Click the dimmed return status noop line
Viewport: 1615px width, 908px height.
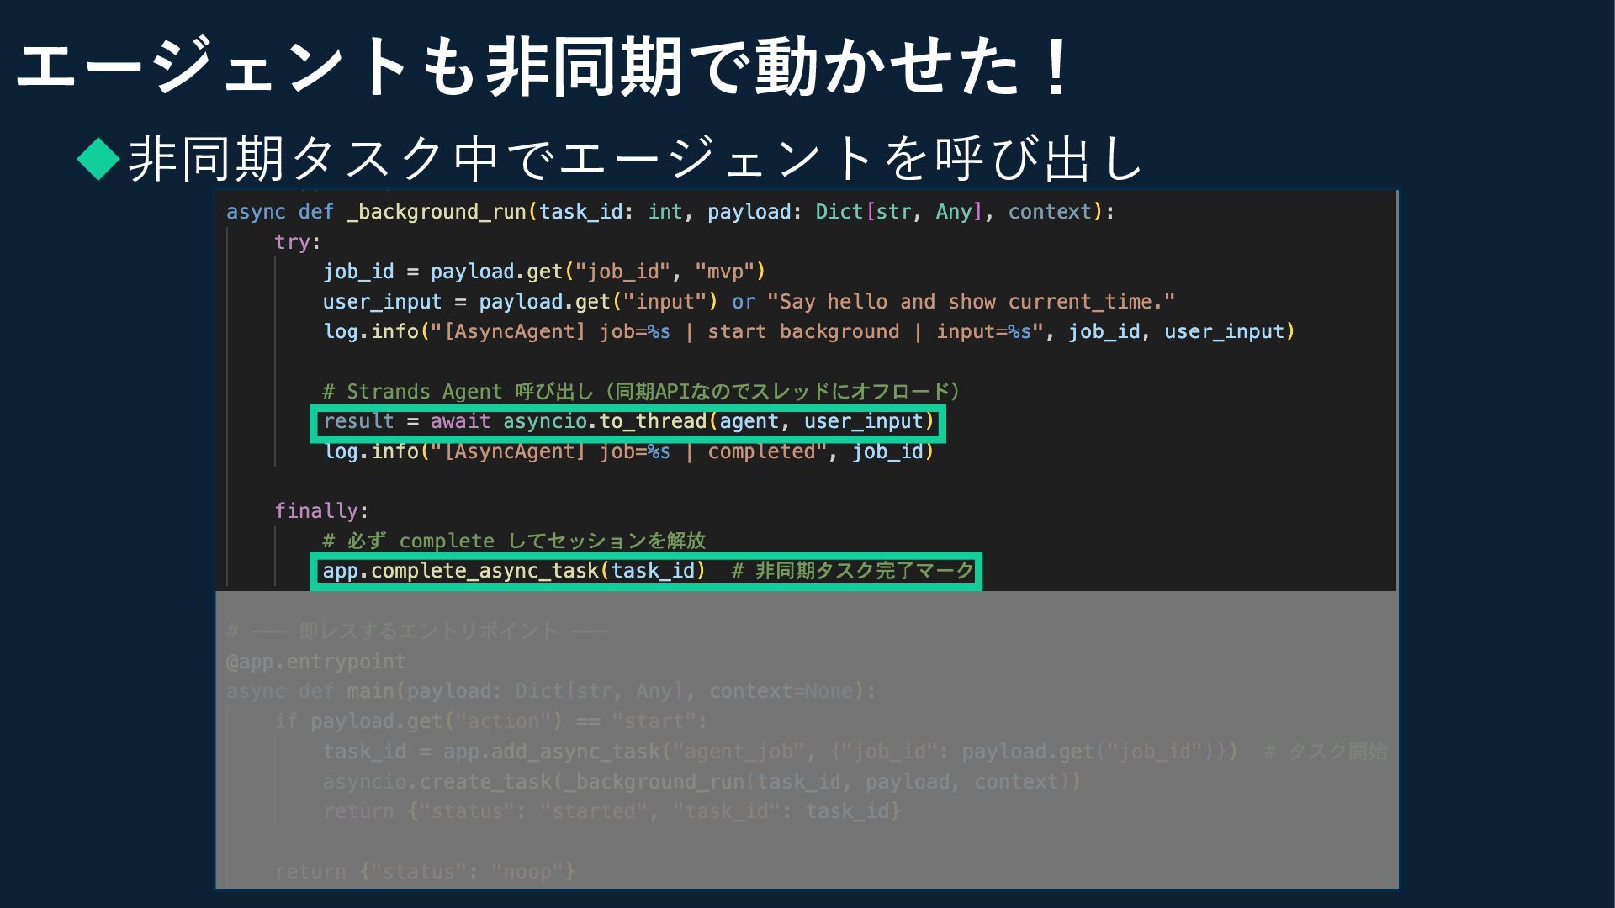(425, 872)
